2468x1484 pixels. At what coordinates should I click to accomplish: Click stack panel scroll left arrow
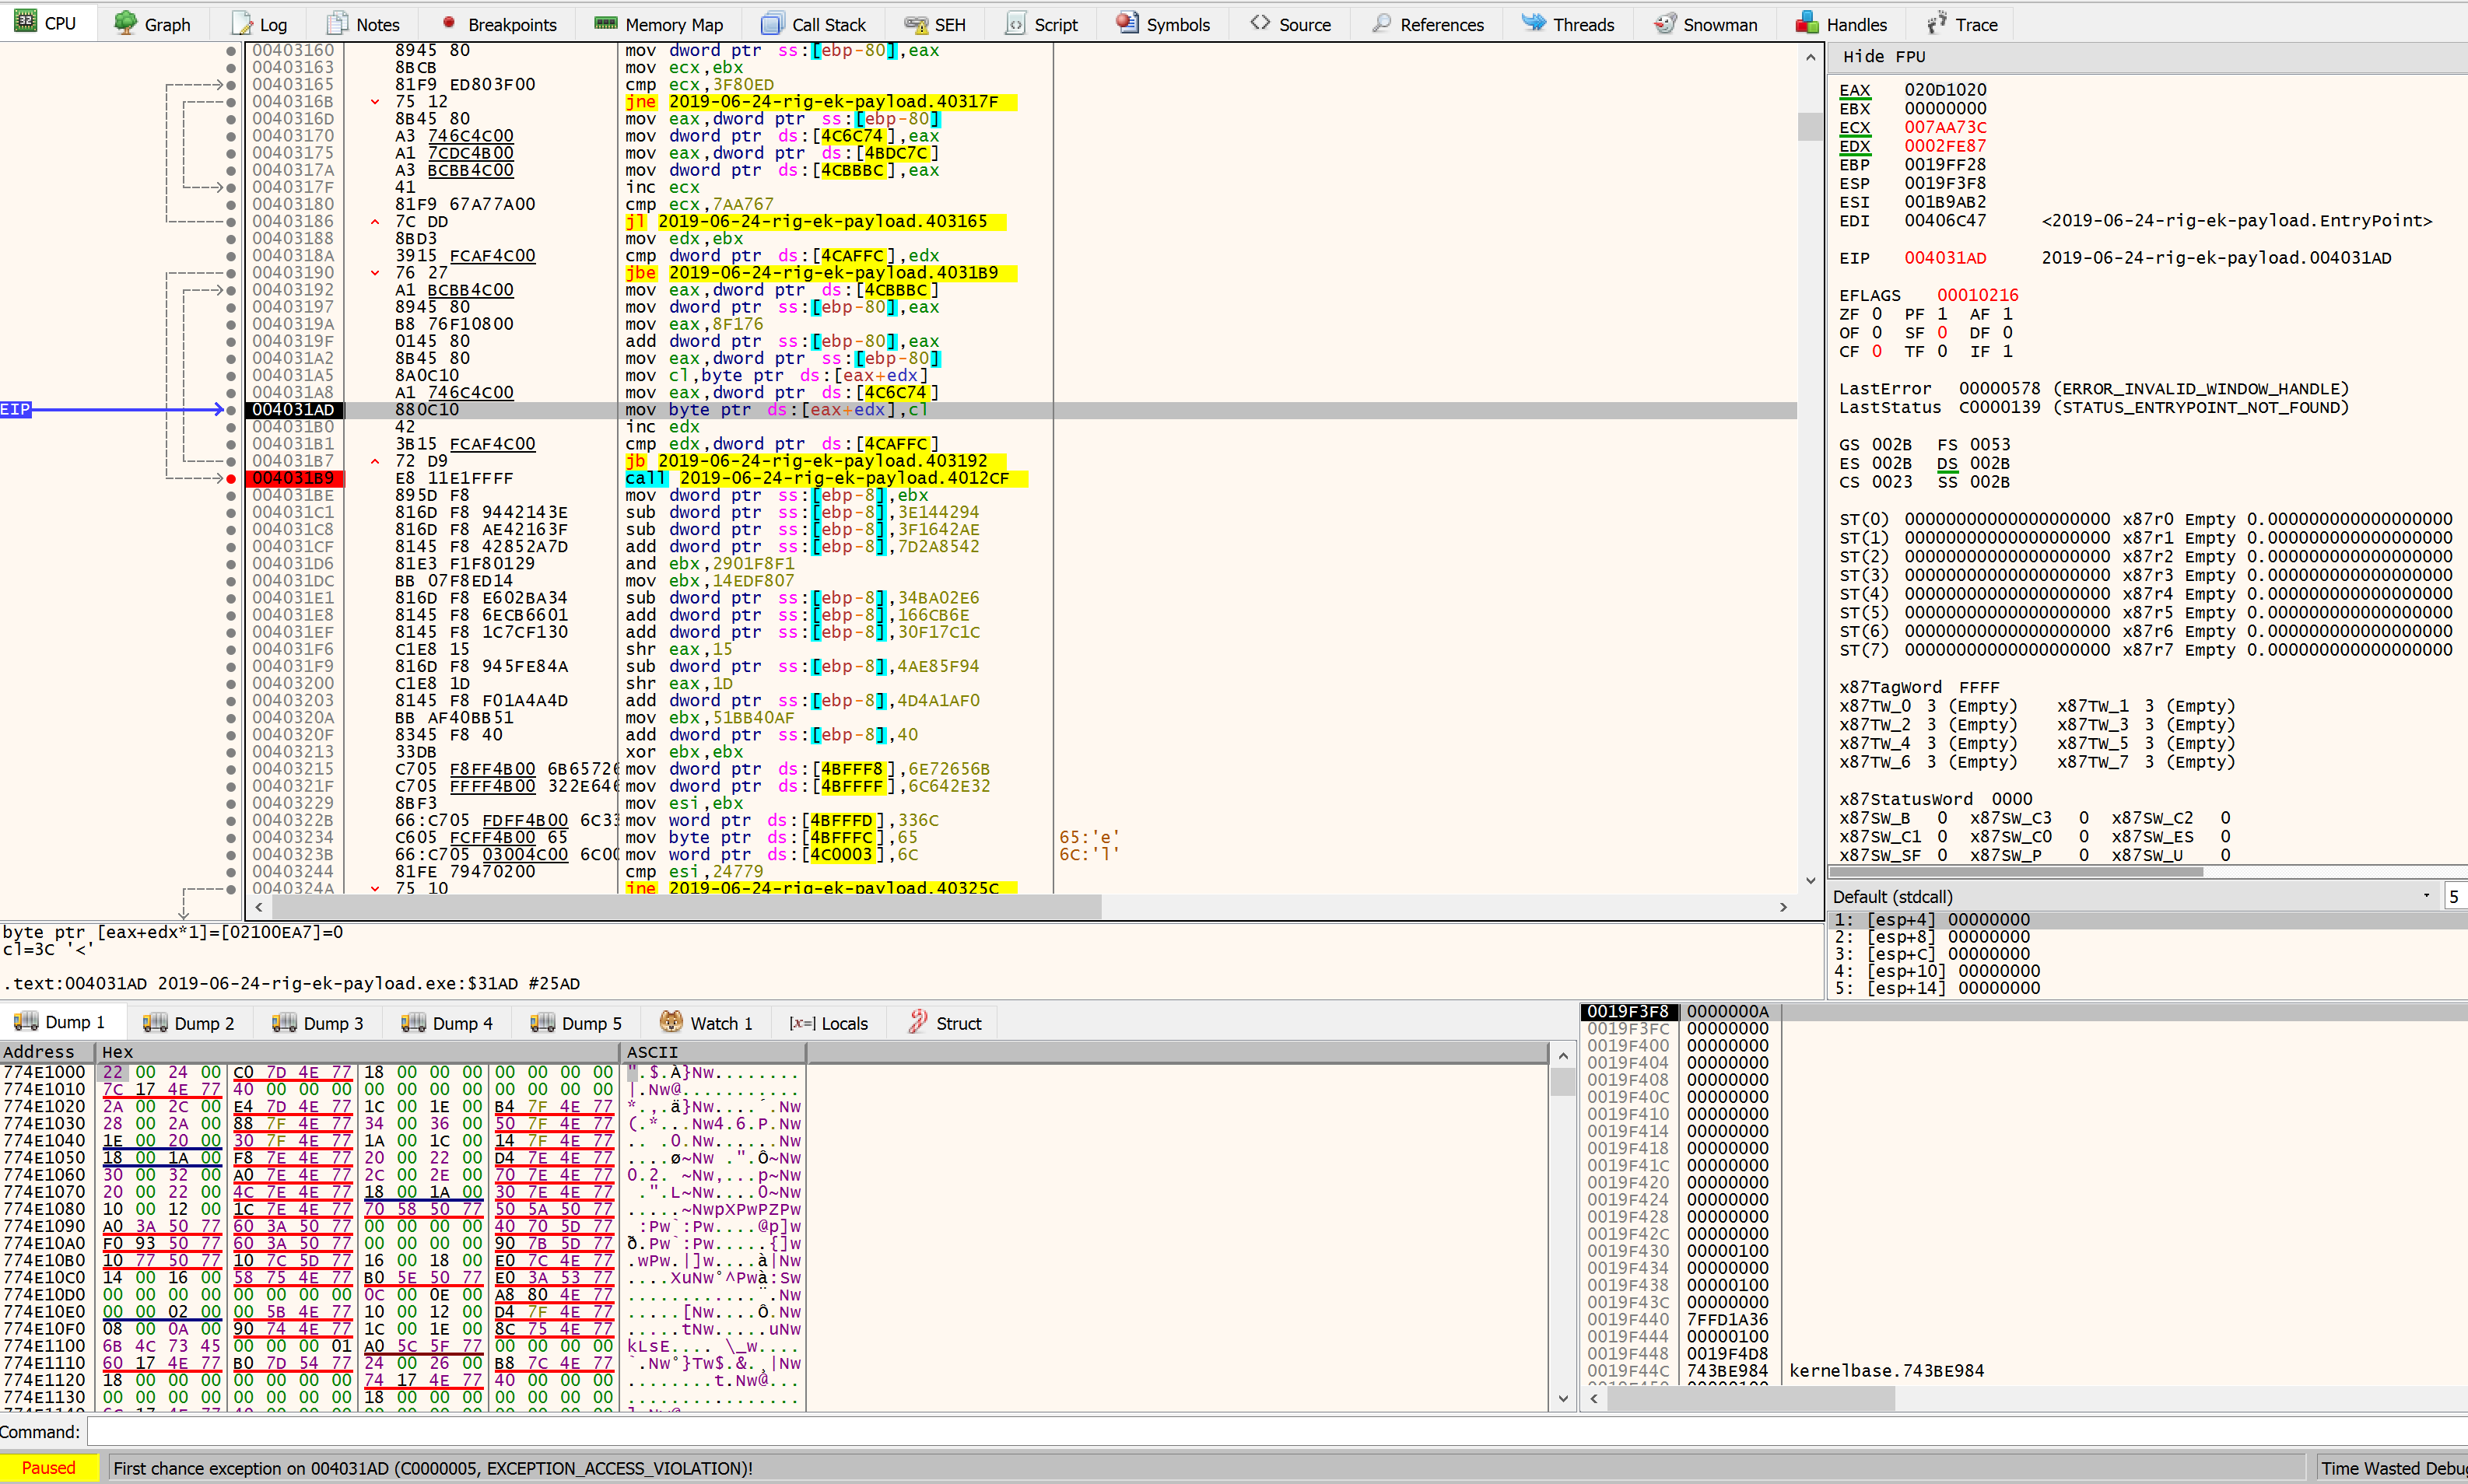1593,1400
